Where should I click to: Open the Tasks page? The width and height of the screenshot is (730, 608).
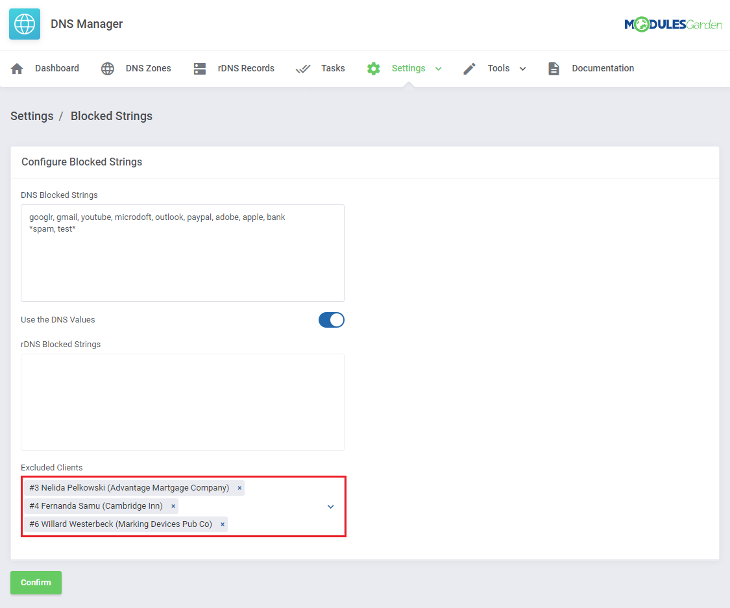pyautogui.click(x=333, y=68)
